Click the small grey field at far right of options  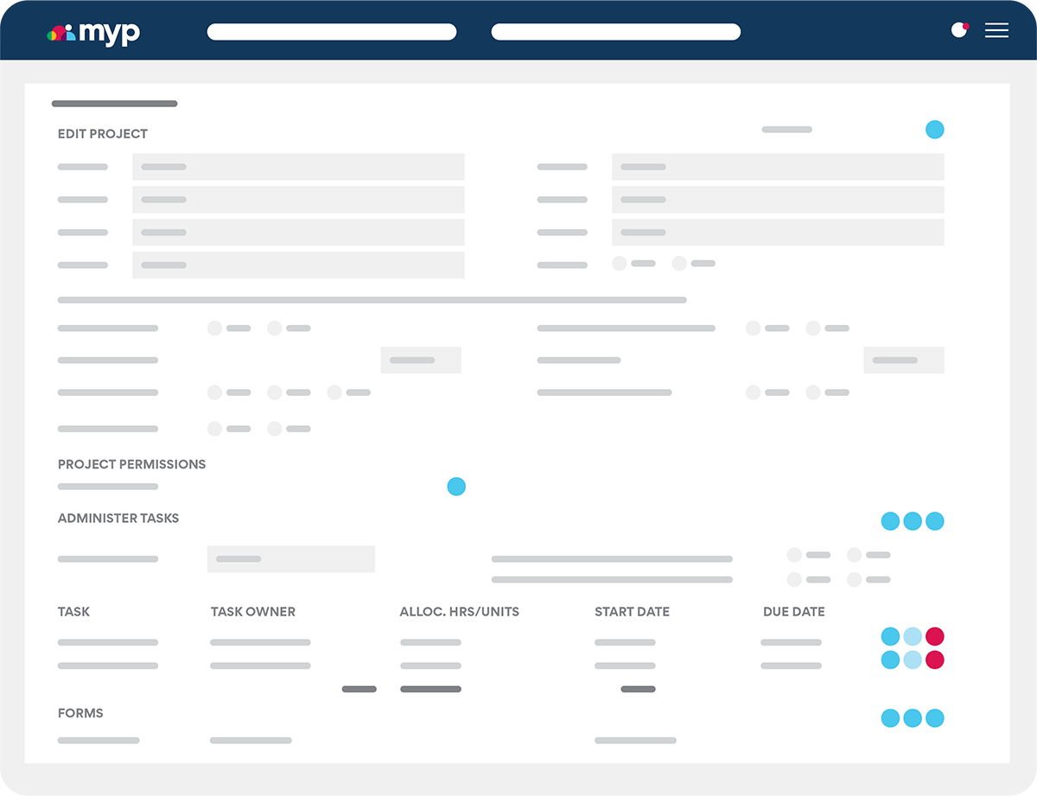pyautogui.click(x=904, y=360)
